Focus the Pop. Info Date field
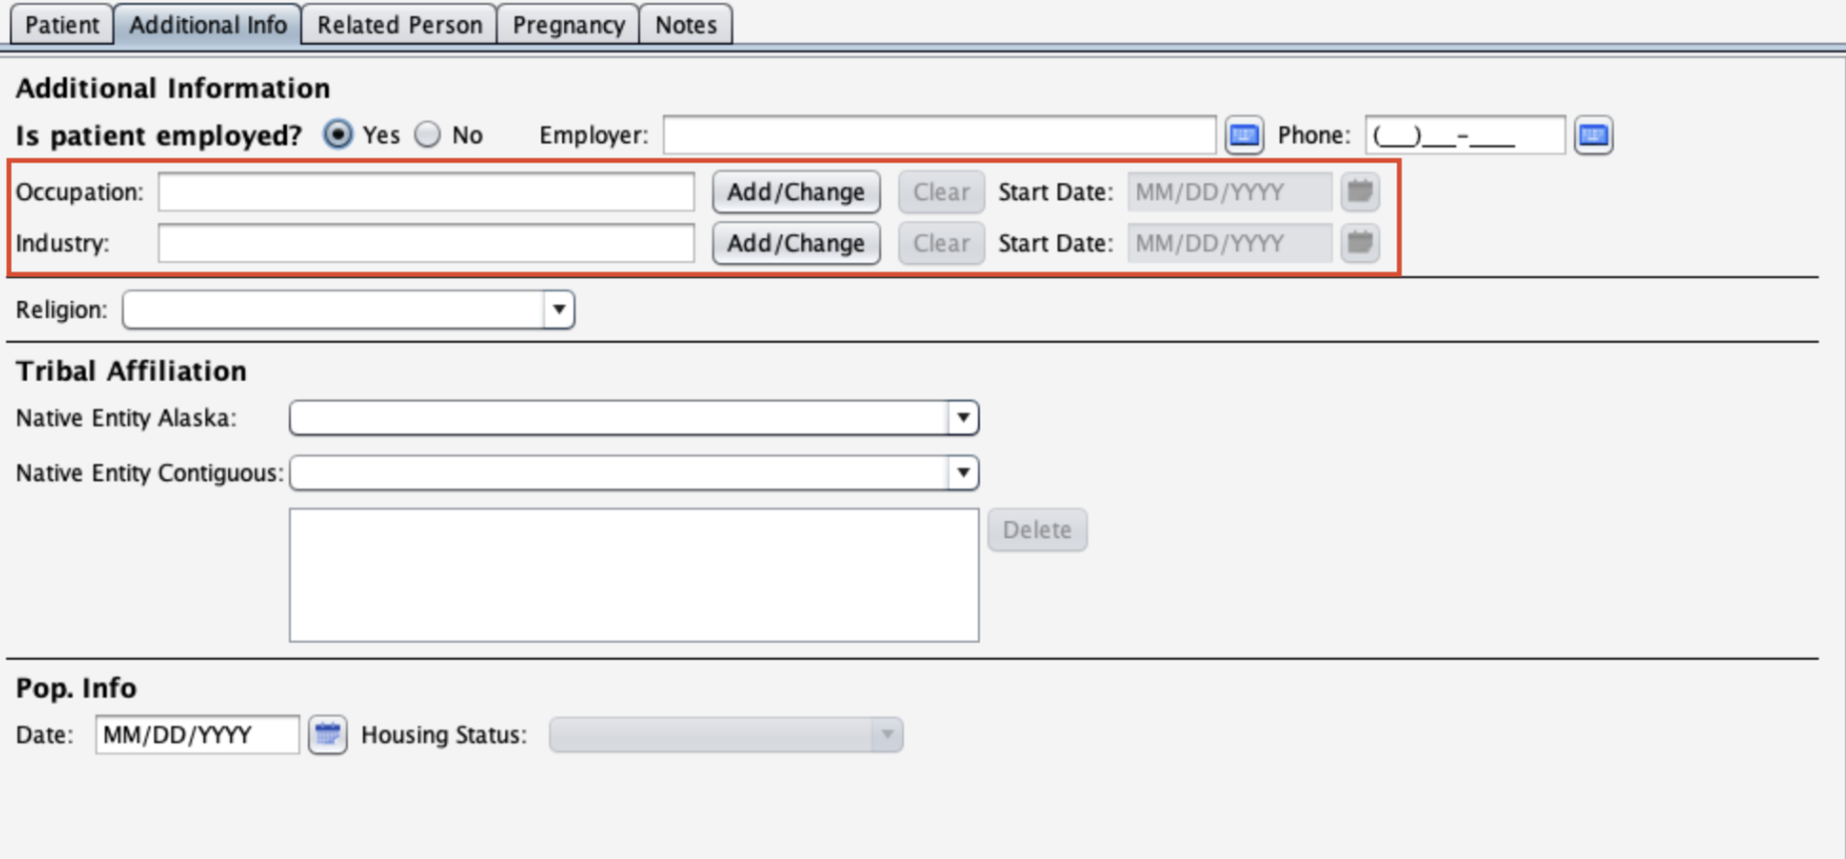This screenshot has height=859, width=1846. pos(196,735)
